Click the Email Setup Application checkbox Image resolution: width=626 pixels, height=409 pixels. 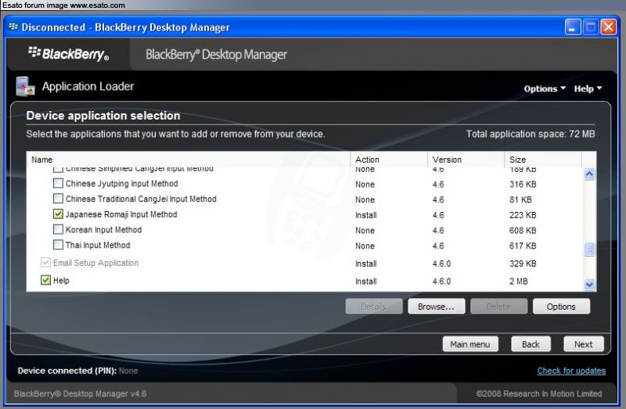pos(45,262)
